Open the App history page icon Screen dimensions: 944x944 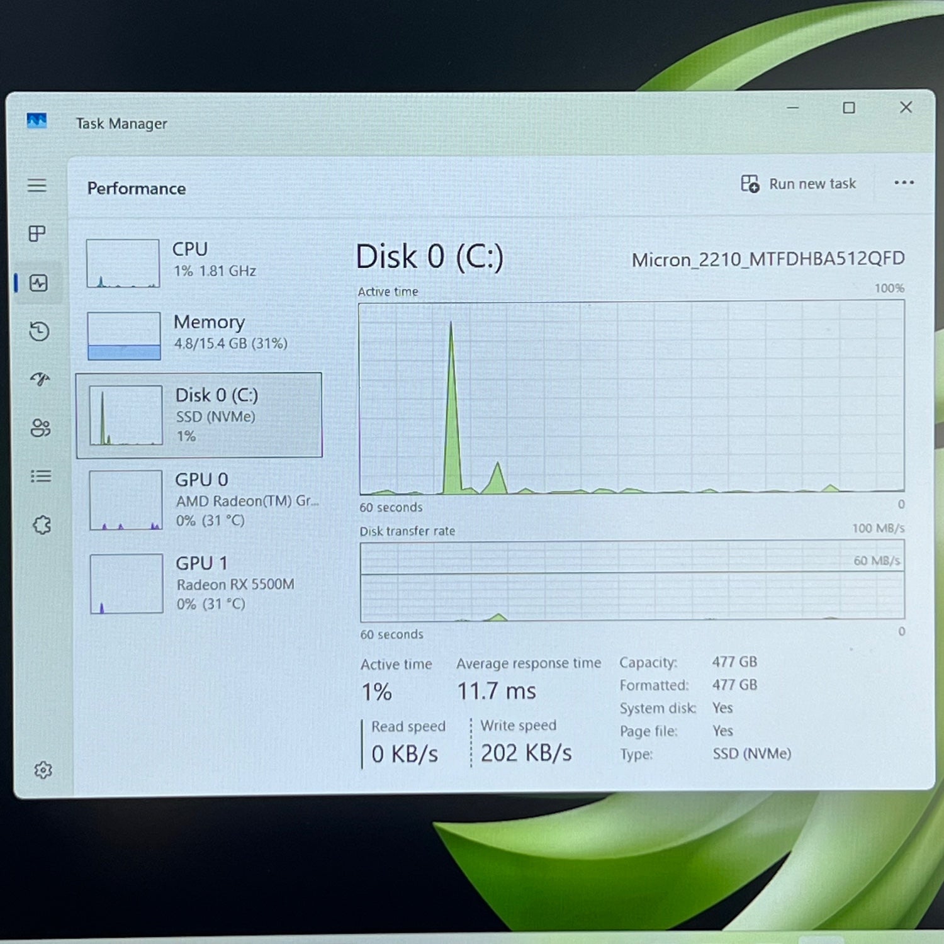[x=39, y=332]
